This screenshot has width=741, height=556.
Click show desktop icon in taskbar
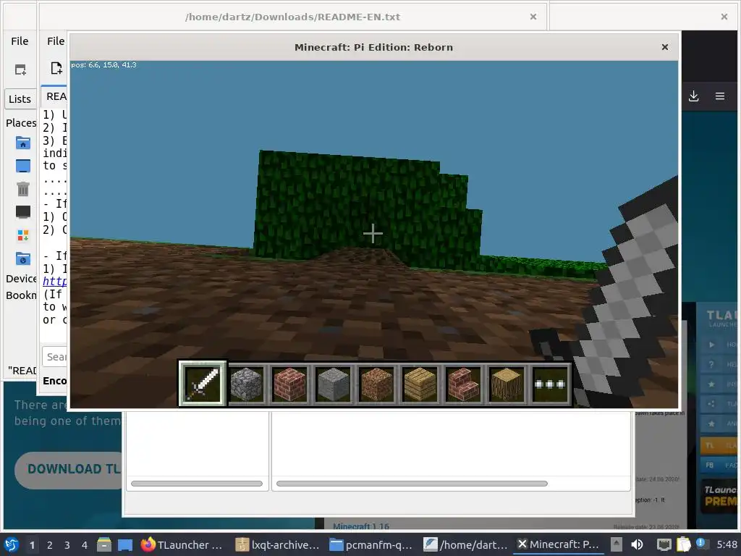(125, 544)
